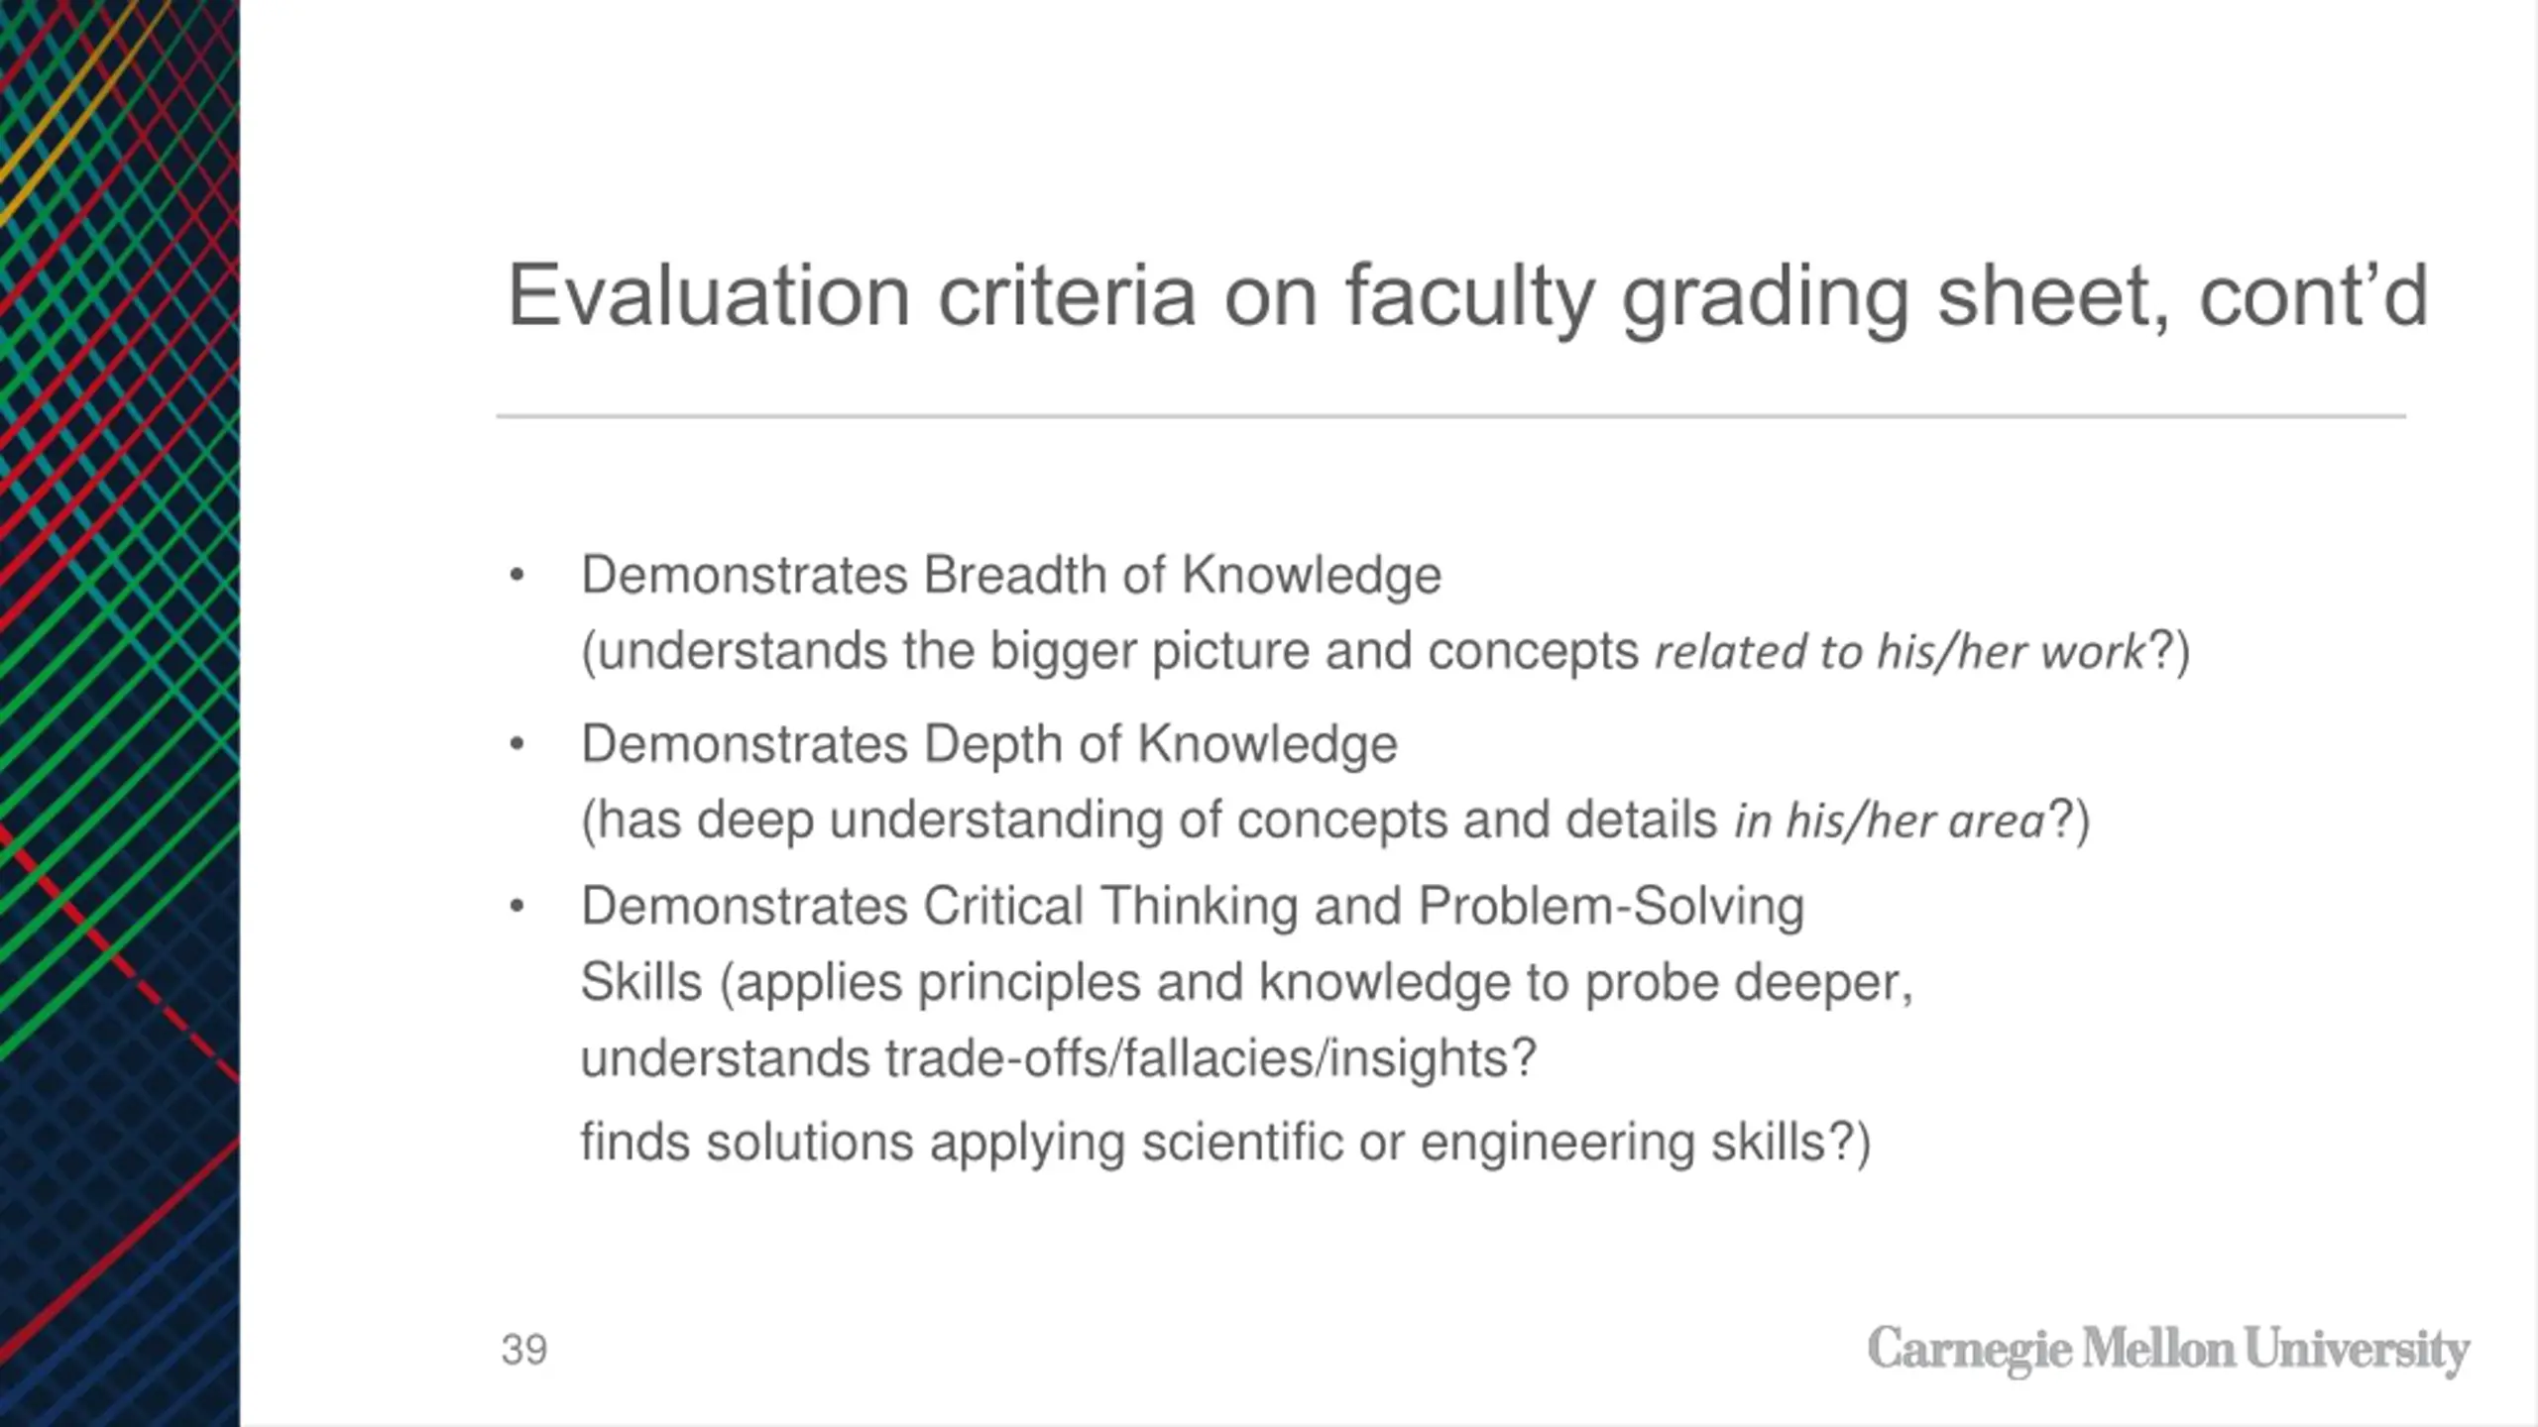Viewport: 2538px width, 1427px height.
Task: Click the 'Demonstrates Depth of Knowledge' bullet text
Action: [989, 744]
